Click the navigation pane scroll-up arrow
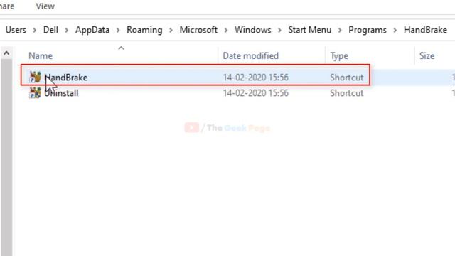The width and height of the screenshot is (455, 256). click(x=6, y=53)
